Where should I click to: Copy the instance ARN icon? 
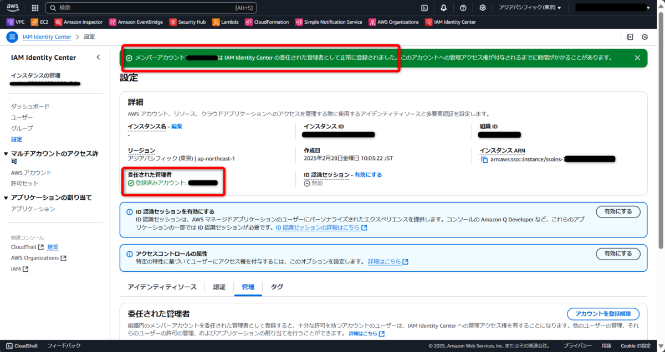[x=484, y=159]
